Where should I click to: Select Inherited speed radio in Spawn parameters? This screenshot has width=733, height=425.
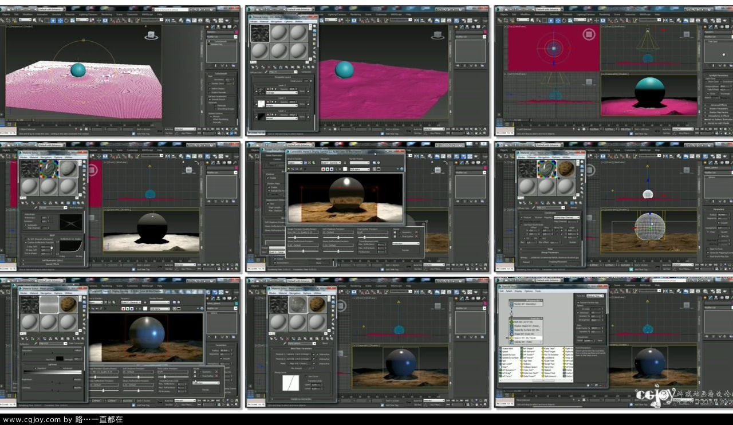pos(578,313)
